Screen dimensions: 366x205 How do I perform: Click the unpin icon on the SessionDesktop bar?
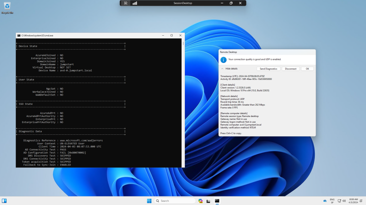tap(125, 3)
